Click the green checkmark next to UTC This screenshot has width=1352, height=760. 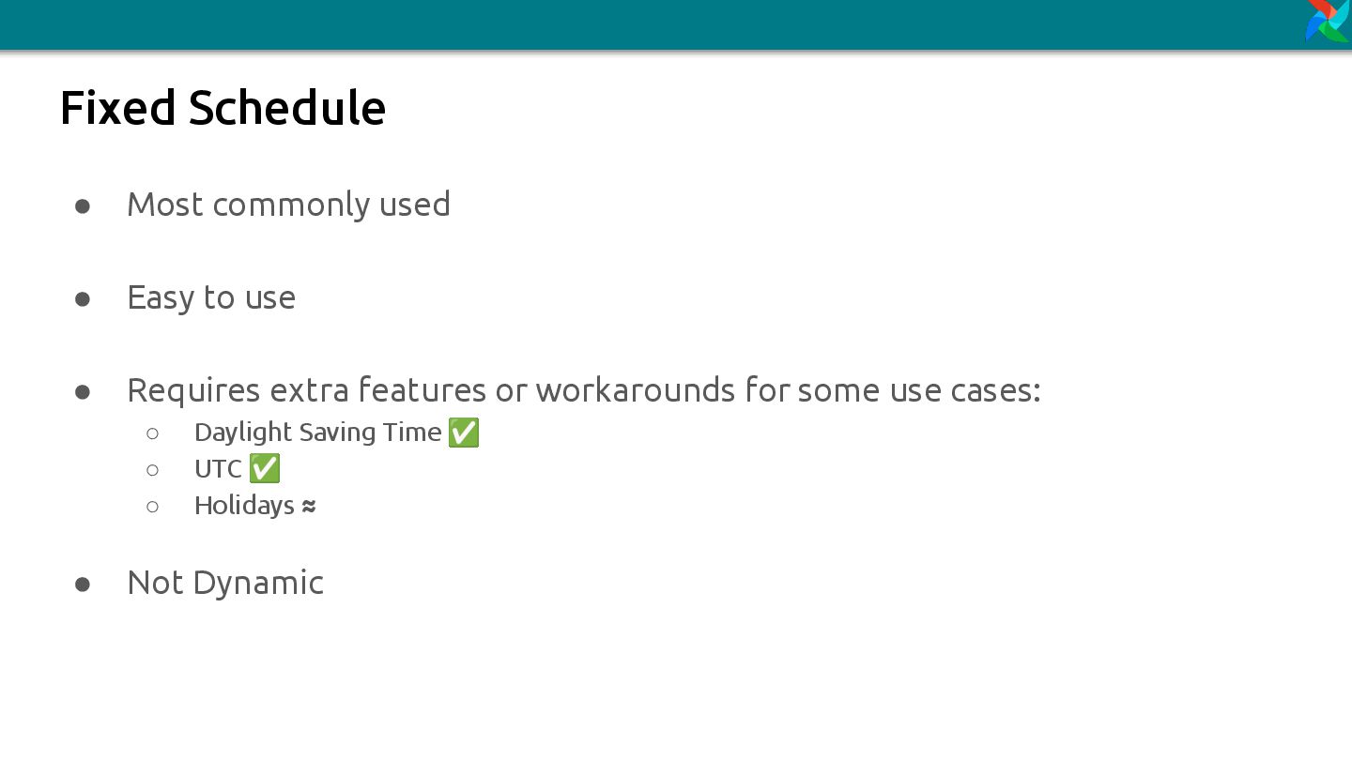pyautogui.click(x=265, y=468)
